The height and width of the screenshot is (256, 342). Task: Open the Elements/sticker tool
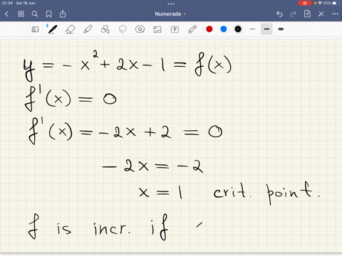[x=140, y=29]
